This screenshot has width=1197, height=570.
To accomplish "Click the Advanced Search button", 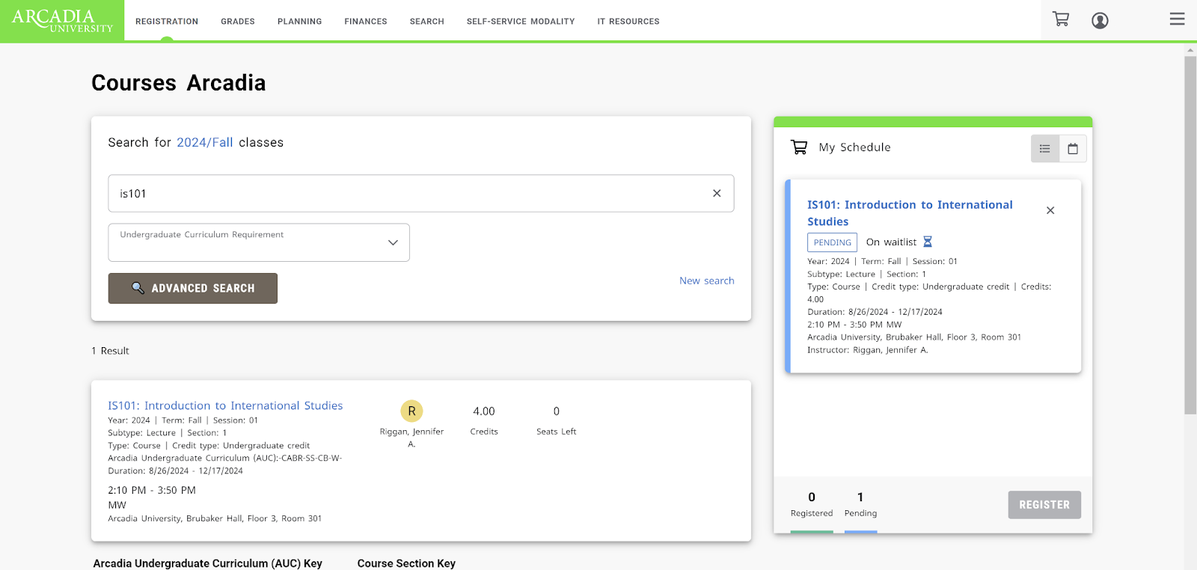I will (193, 288).
